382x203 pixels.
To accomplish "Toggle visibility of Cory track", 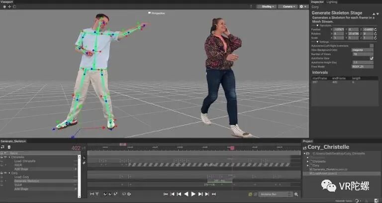I will [5, 173].
